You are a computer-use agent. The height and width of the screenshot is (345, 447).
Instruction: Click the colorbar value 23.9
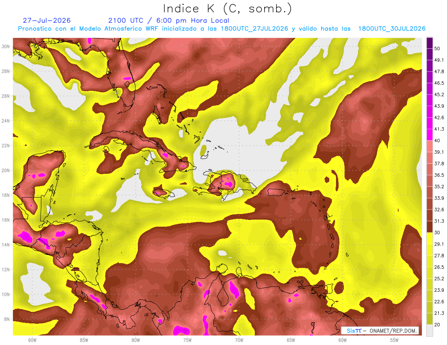click(x=439, y=290)
